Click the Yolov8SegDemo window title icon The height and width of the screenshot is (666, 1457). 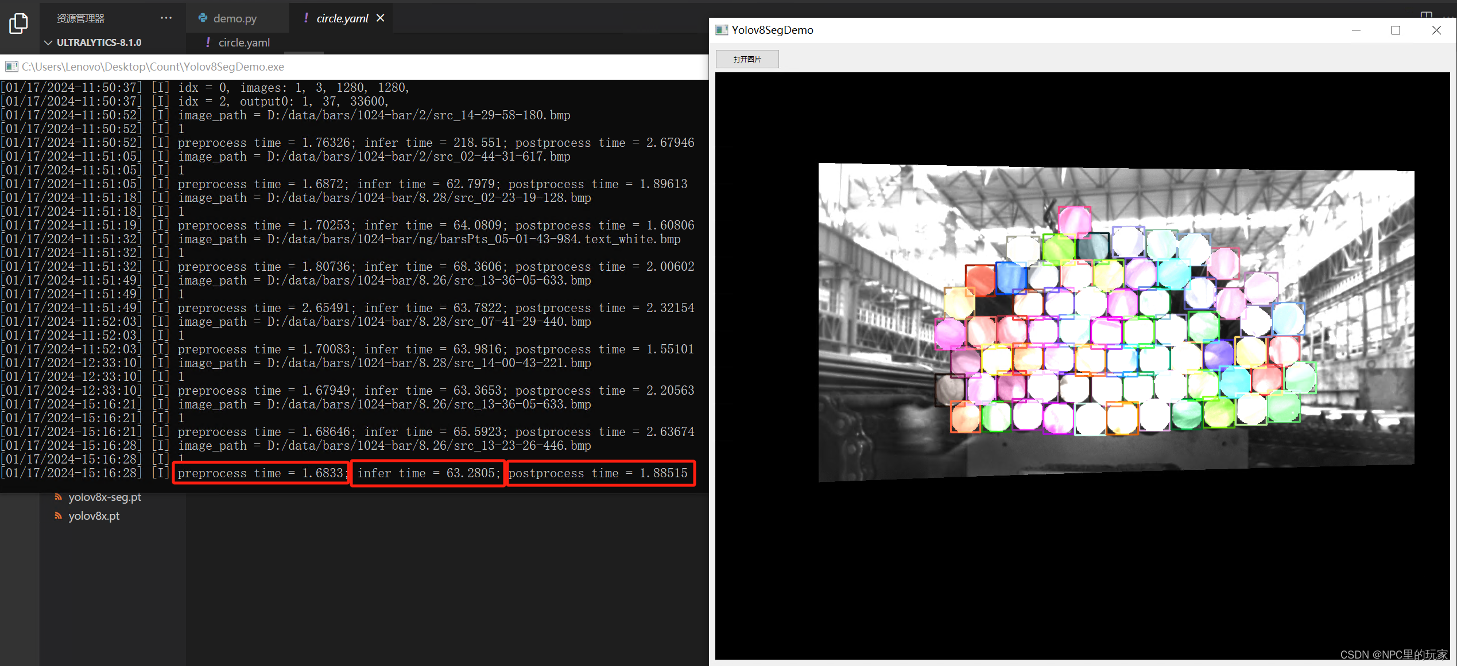tap(722, 30)
